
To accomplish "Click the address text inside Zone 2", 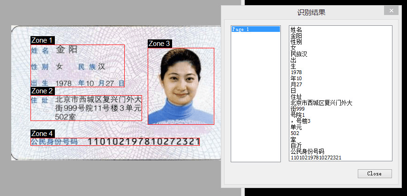I will (x=98, y=108).
